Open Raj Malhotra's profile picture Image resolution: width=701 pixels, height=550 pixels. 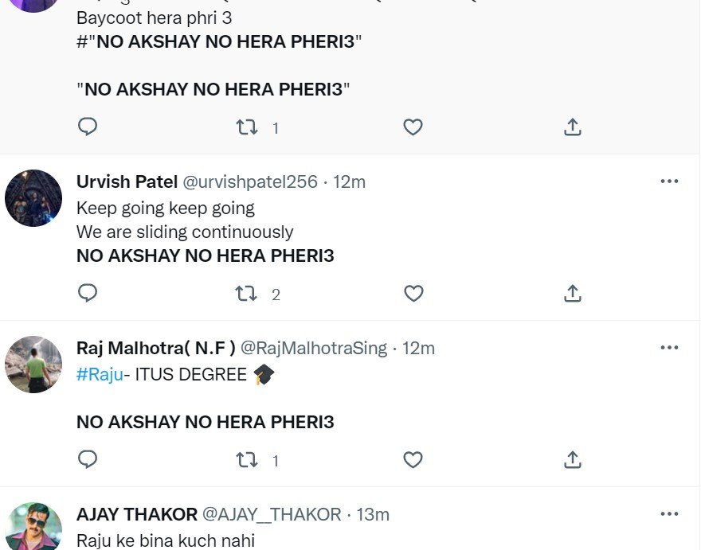coord(33,365)
